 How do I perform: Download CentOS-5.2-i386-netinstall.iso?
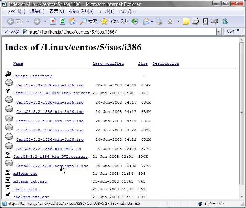click(x=52, y=166)
